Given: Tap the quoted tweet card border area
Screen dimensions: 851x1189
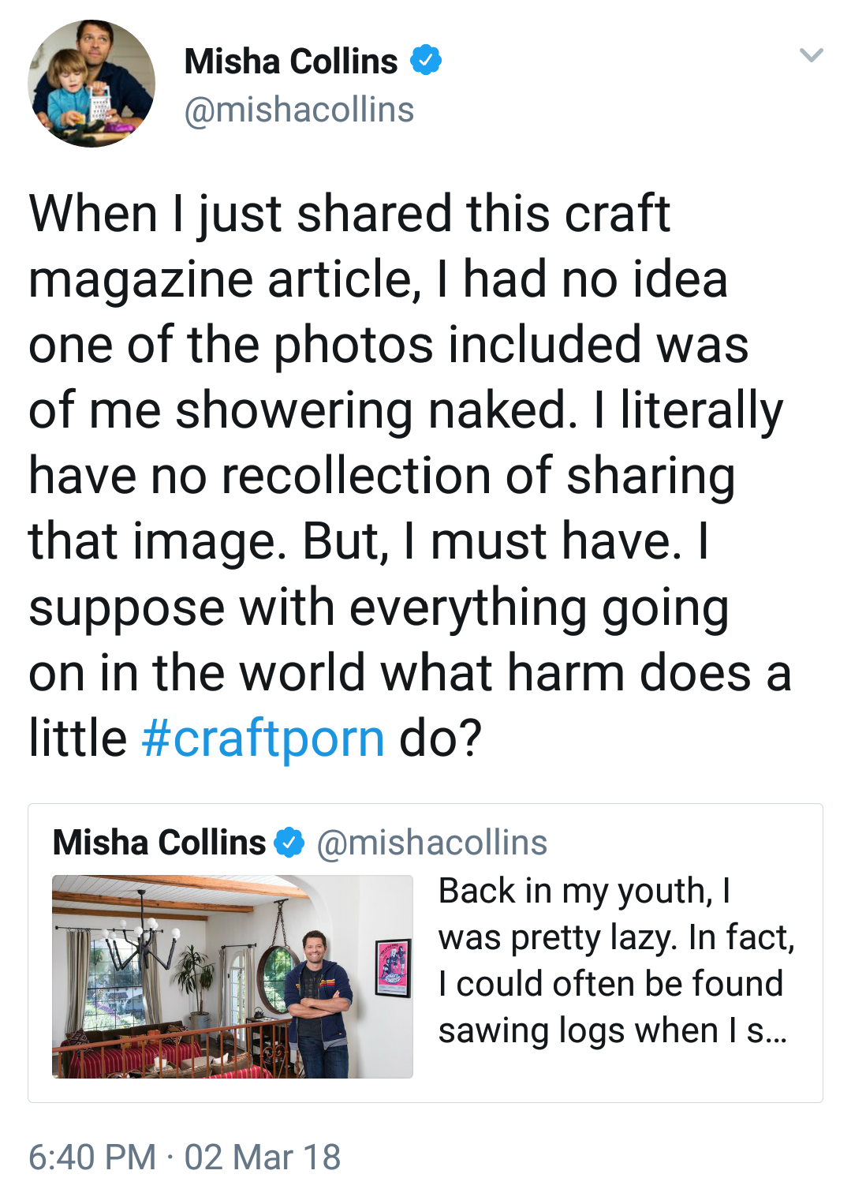Looking at the screenshot, I should click(425, 953).
